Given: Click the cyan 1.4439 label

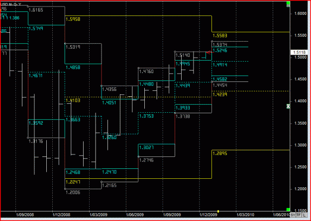Looking at the screenshot, I should 183,86.
